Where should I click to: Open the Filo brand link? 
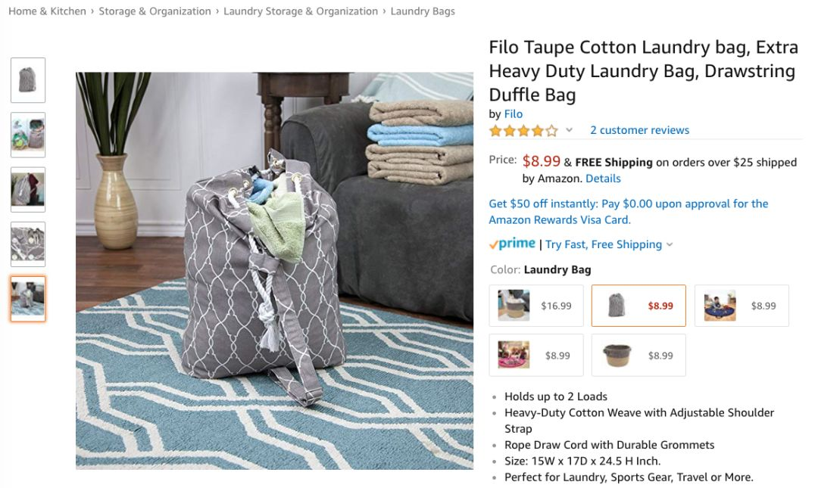tap(514, 114)
